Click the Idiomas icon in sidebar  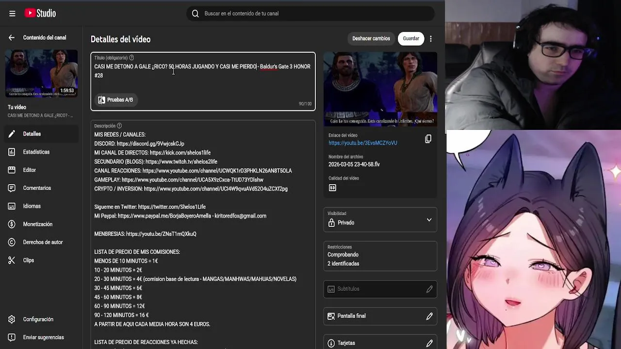coord(12,206)
